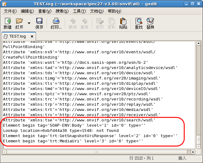Image resolution: width=203 pixels, height=163 pixels.
Task: Click the 'xmlns:trp' replay wsdl line
Action: [79, 104]
